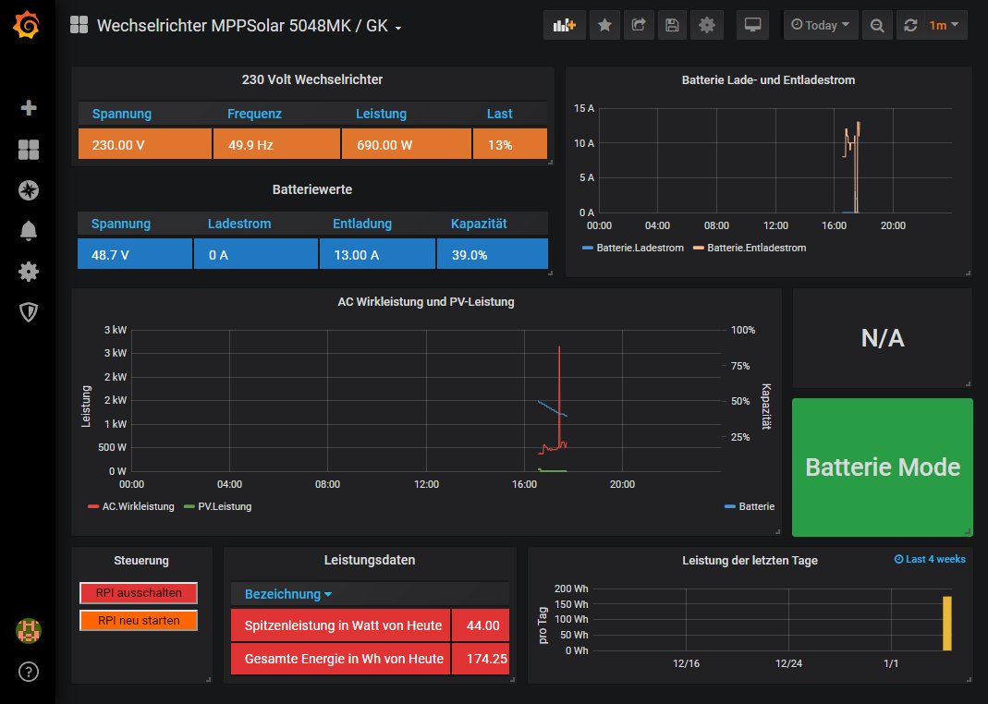988x704 pixels.
Task: Star this dashboard as favorite
Action: 604,26
